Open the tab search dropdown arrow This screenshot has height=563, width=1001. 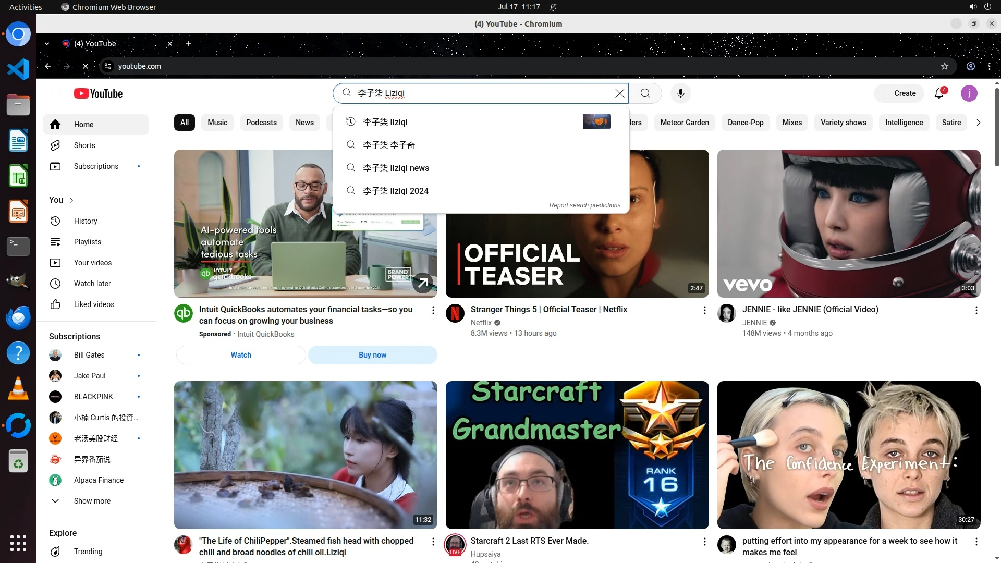coord(47,44)
